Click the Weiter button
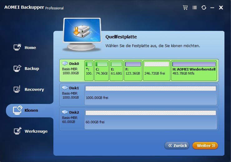The width and height of the screenshot is (231, 162). pyautogui.click(x=205, y=146)
